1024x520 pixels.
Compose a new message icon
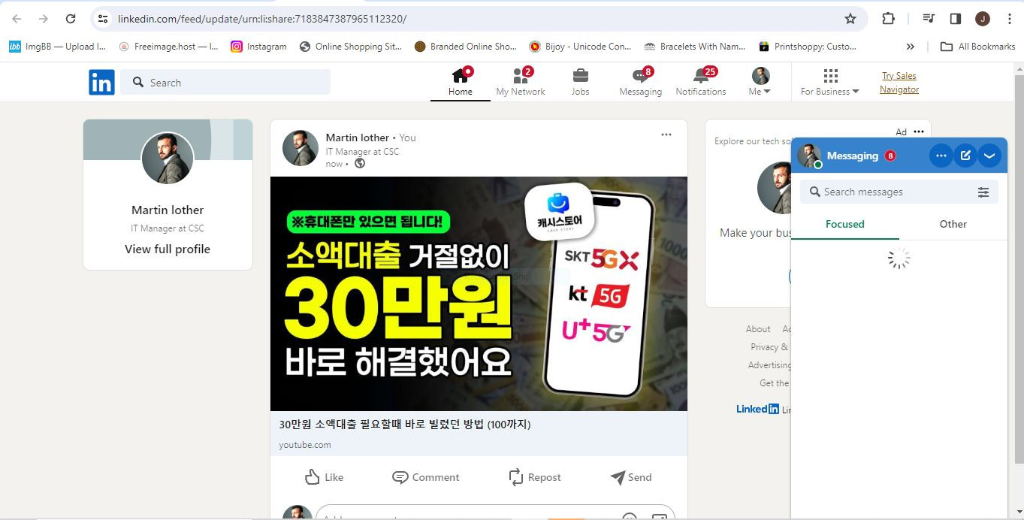pyautogui.click(x=965, y=156)
